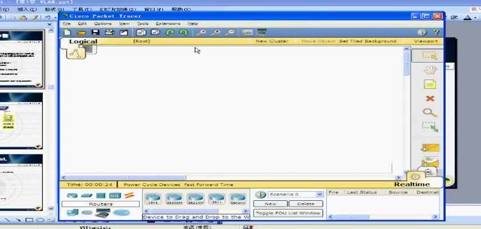This screenshot has width=481, height=229.
Task: Add a Complex PDU open envelope
Action: click(x=430, y=161)
